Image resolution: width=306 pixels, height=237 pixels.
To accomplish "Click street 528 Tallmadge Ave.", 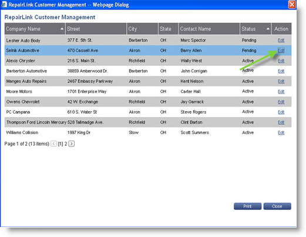I will [x=86, y=122].
